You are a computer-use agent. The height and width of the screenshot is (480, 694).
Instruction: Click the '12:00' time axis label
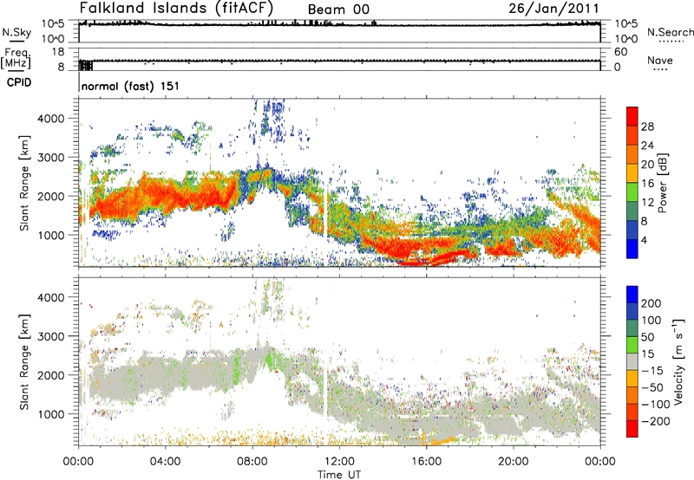(339, 462)
